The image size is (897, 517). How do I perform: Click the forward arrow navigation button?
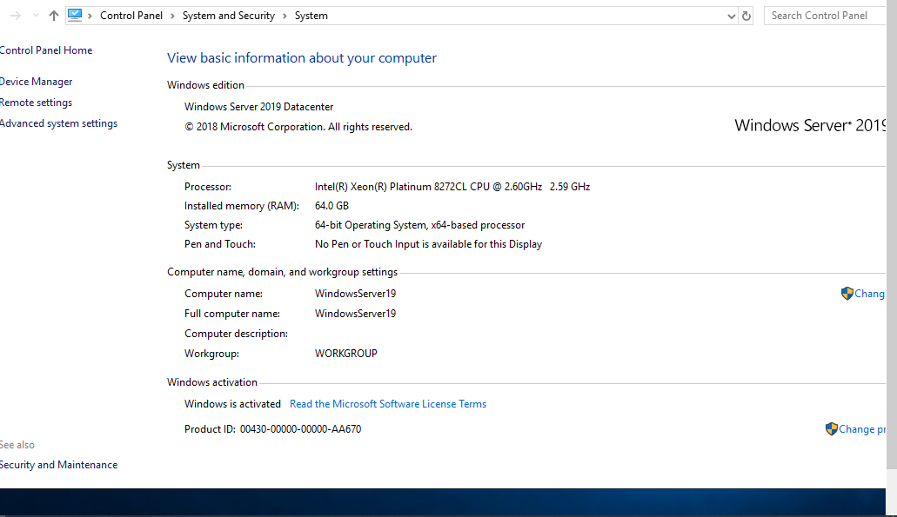(x=16, y=16)
